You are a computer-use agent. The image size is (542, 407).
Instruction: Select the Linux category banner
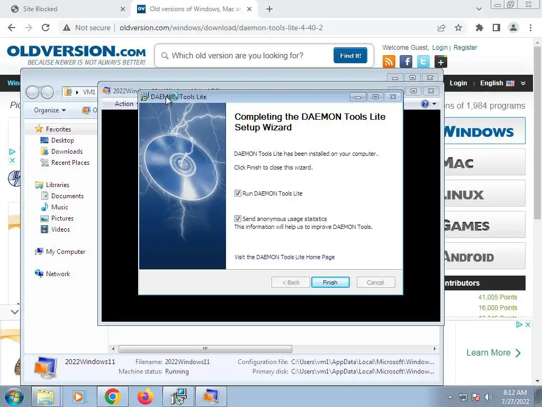pos(484,193)
